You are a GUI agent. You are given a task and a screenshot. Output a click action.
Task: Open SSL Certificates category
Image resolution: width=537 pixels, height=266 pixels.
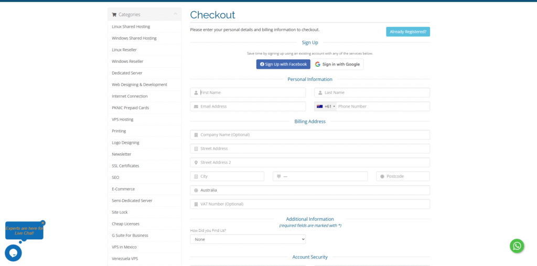(125, 166)
